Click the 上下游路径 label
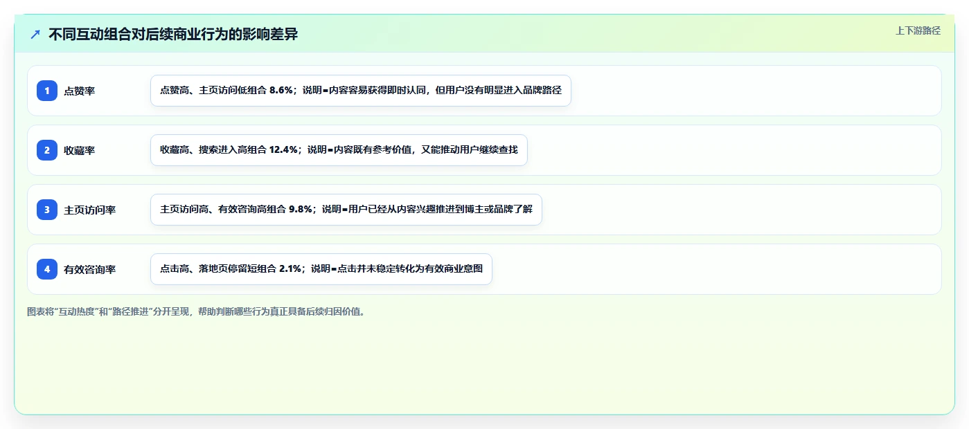The width and height of the screenshot is (969, 429). click(x=918, y=30)
